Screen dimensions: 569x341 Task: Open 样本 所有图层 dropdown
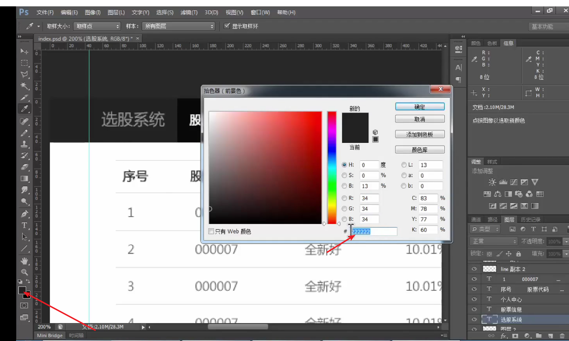coord(179,26)
